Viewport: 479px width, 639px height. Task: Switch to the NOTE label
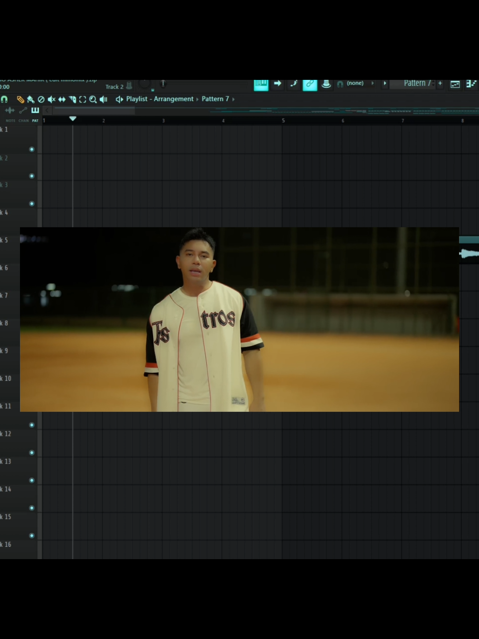(x=10, y=121)
